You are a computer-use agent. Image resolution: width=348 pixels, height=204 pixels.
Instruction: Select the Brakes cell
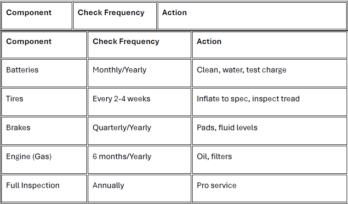(44, 131)
